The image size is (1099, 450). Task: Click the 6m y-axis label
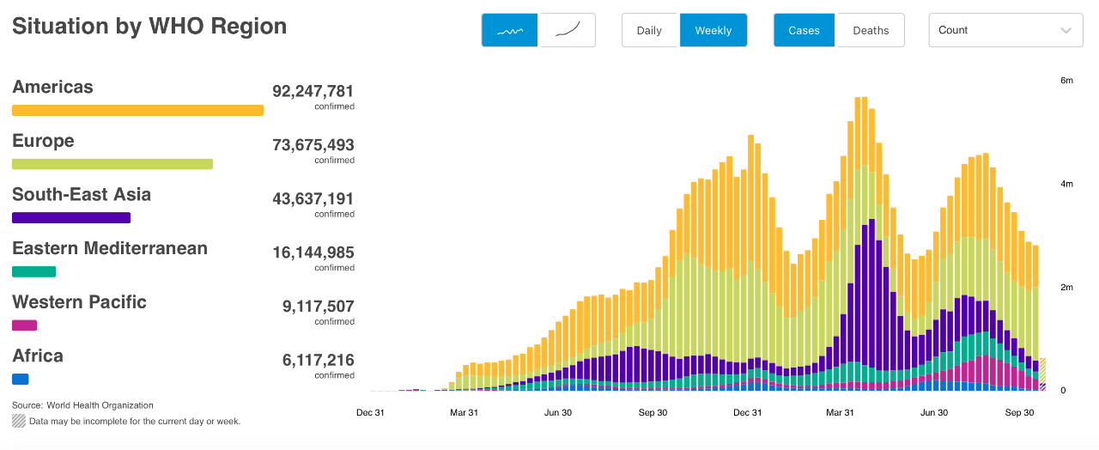click(1067, 80)
